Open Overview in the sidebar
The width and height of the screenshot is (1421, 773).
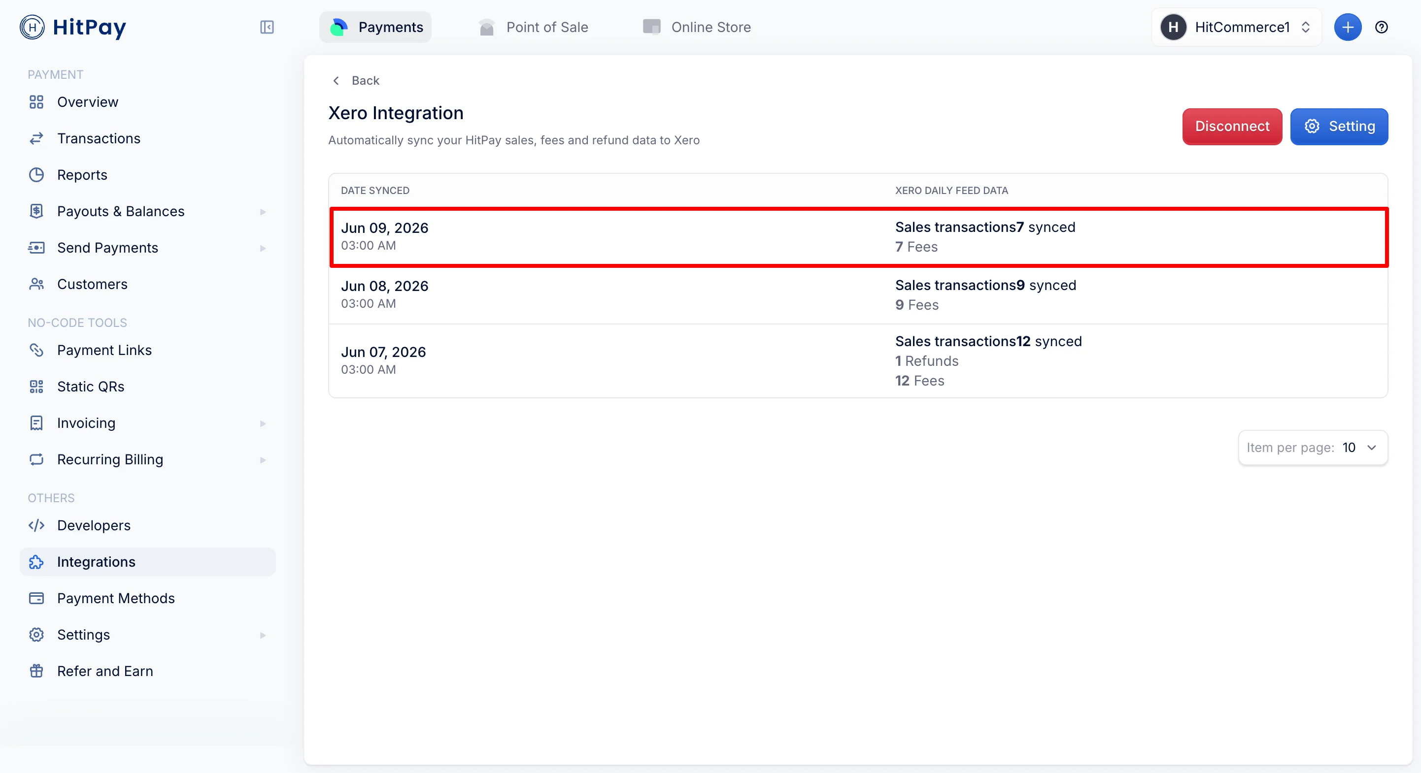tap(148, 102)
